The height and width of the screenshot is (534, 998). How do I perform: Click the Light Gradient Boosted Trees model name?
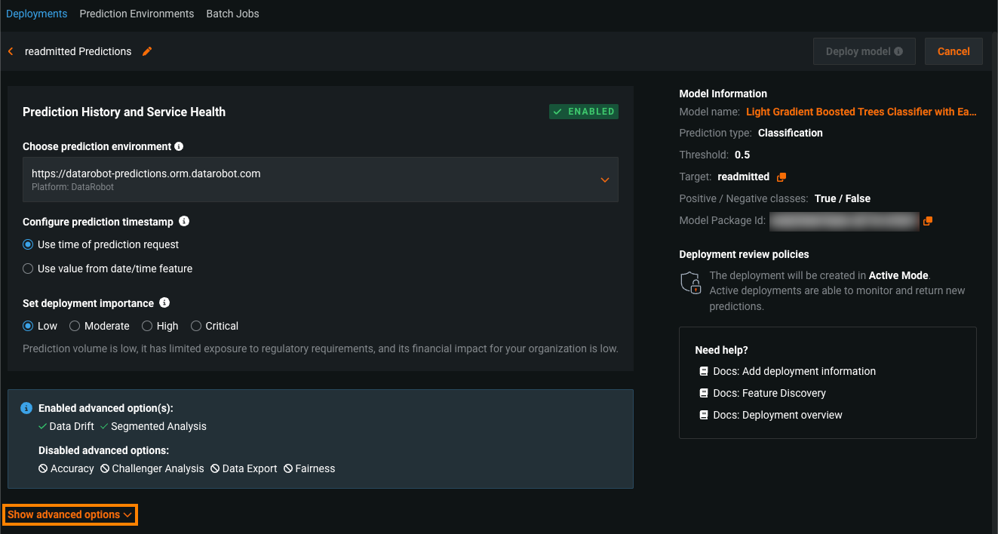pyautogui.click(x=861, y=112)
